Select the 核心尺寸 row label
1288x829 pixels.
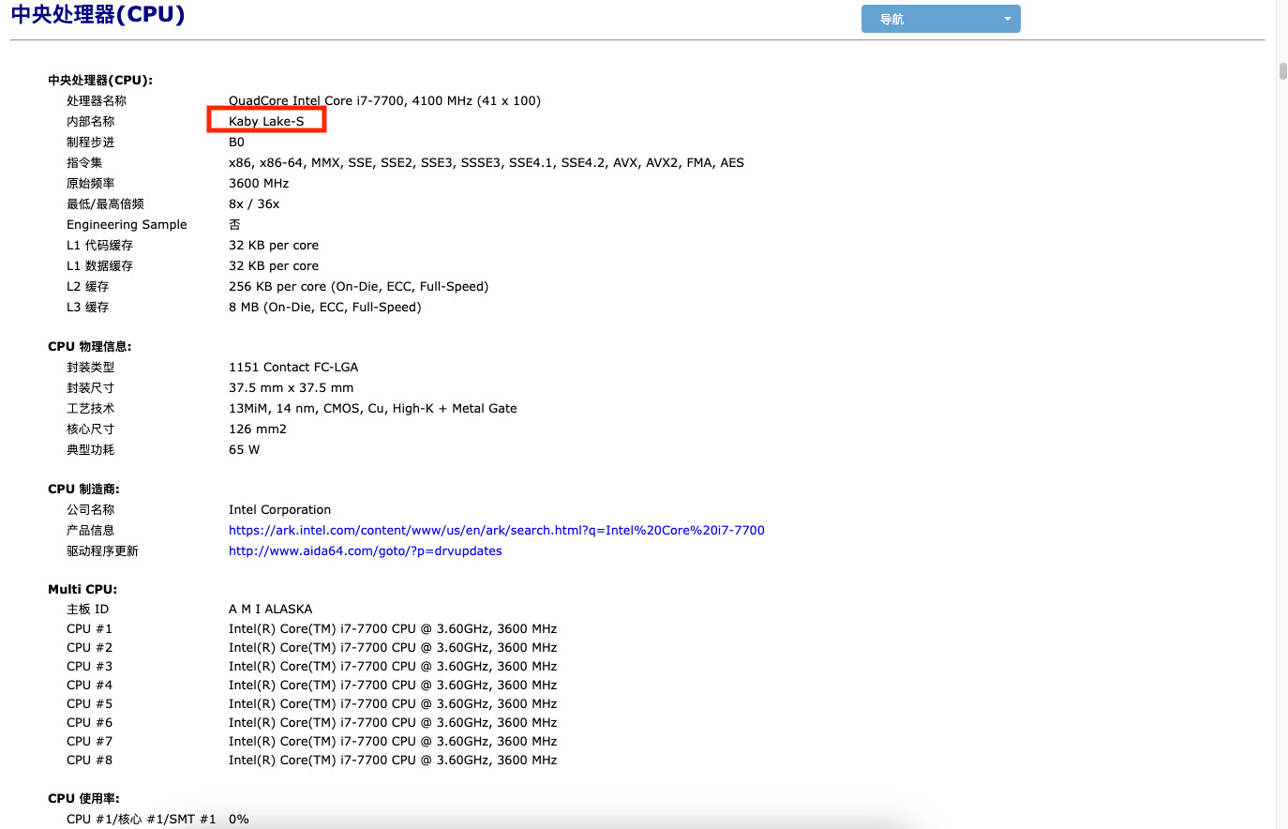click(x=90, y=429)
